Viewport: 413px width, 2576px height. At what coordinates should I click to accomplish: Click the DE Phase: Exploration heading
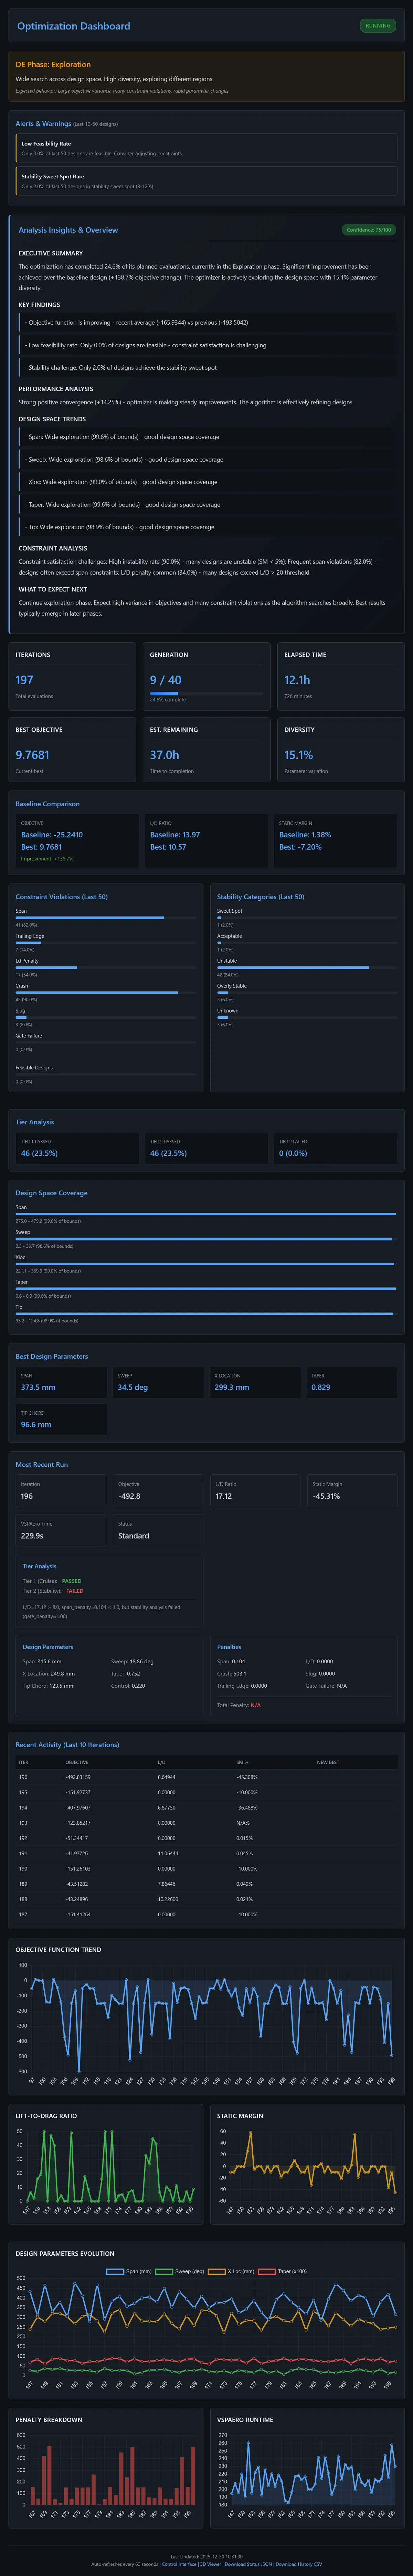53,64
